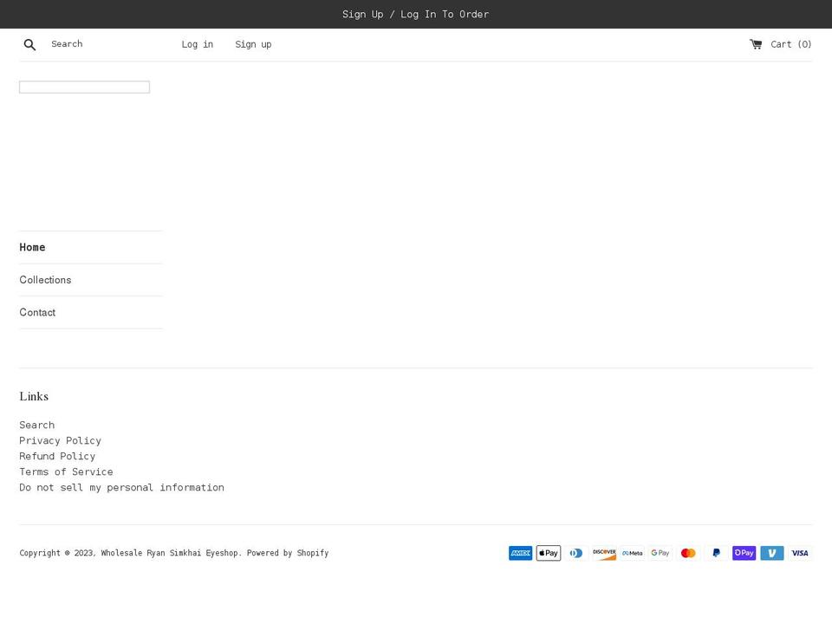Click the Venmo payment icon
832x624 pixels.
771,553
